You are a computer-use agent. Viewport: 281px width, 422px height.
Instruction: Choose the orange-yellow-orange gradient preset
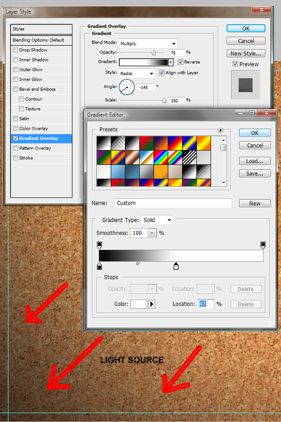[204, 143]
